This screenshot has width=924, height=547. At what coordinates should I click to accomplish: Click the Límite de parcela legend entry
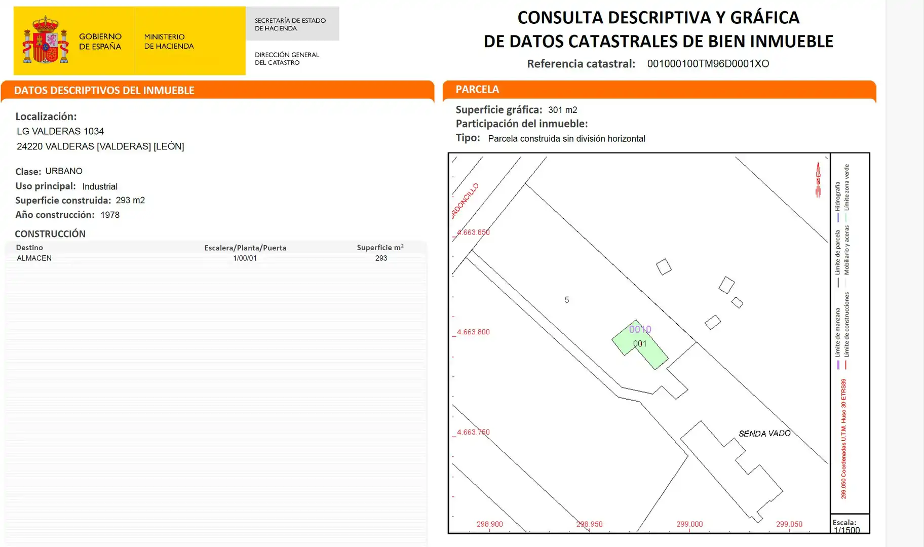pyautogui.click(x=838, y=258)
